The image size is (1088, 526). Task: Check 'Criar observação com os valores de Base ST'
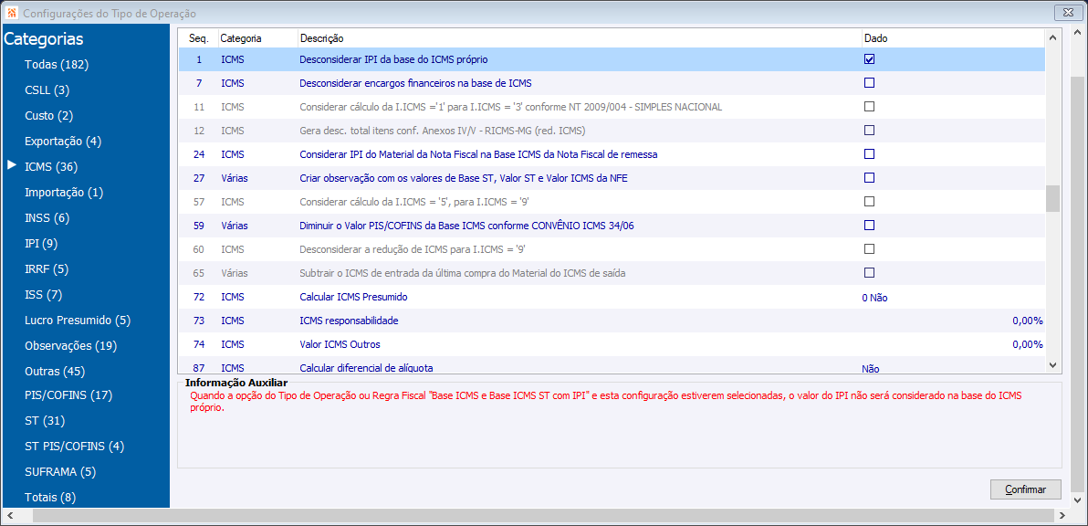pyautogui.click(x=869, y=178)
